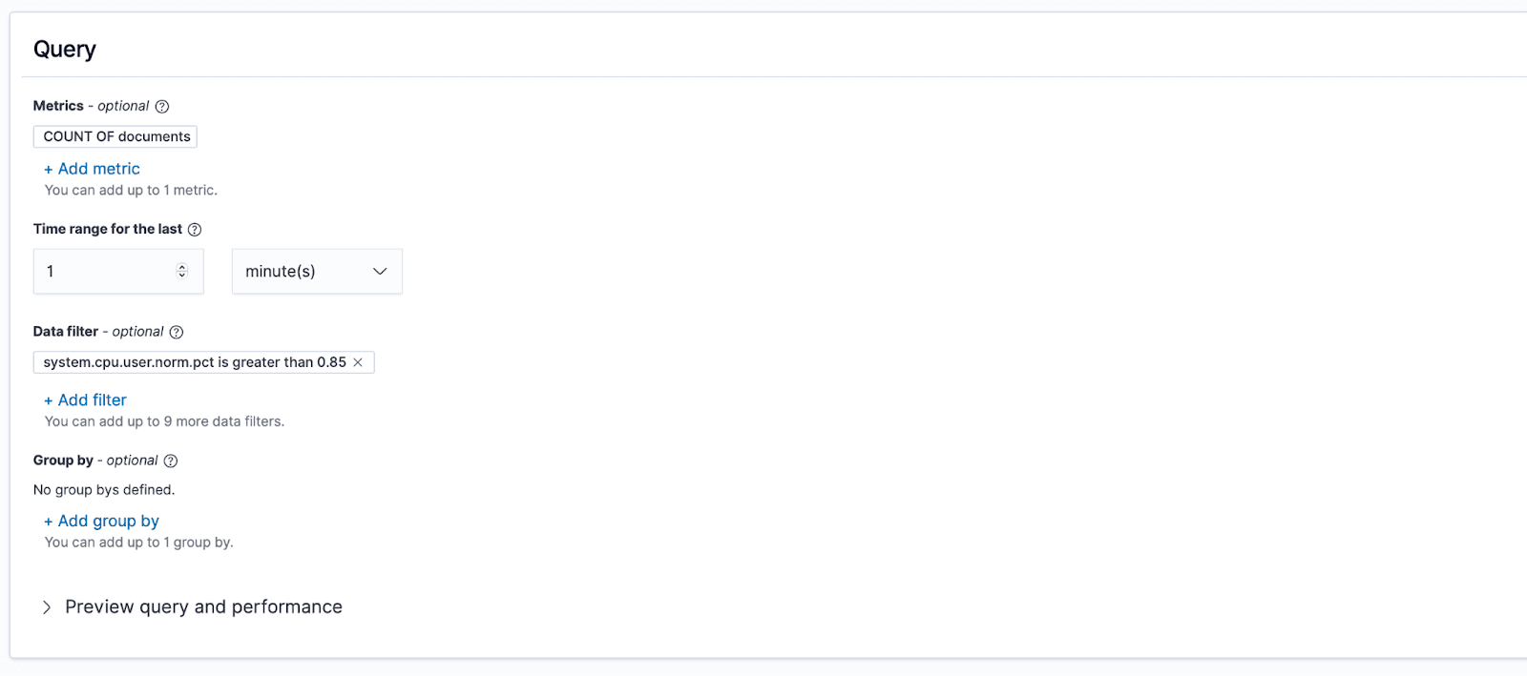
Task: Increase the time range value with up arrow
Action: pos(182,267)
